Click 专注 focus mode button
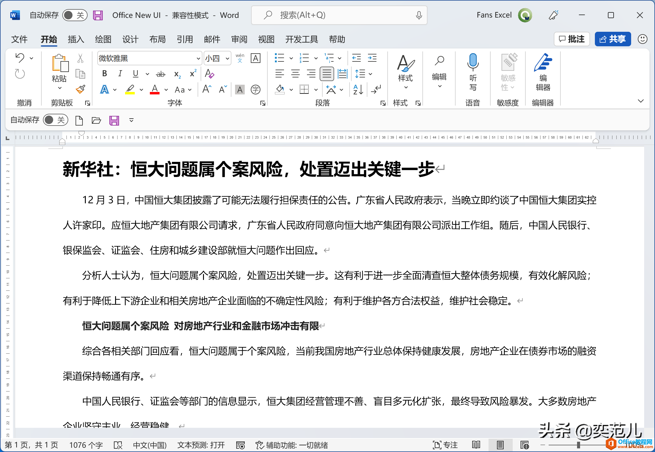This screenshot has height=452, width=655. pyautogui.click(x=445, y=445)
